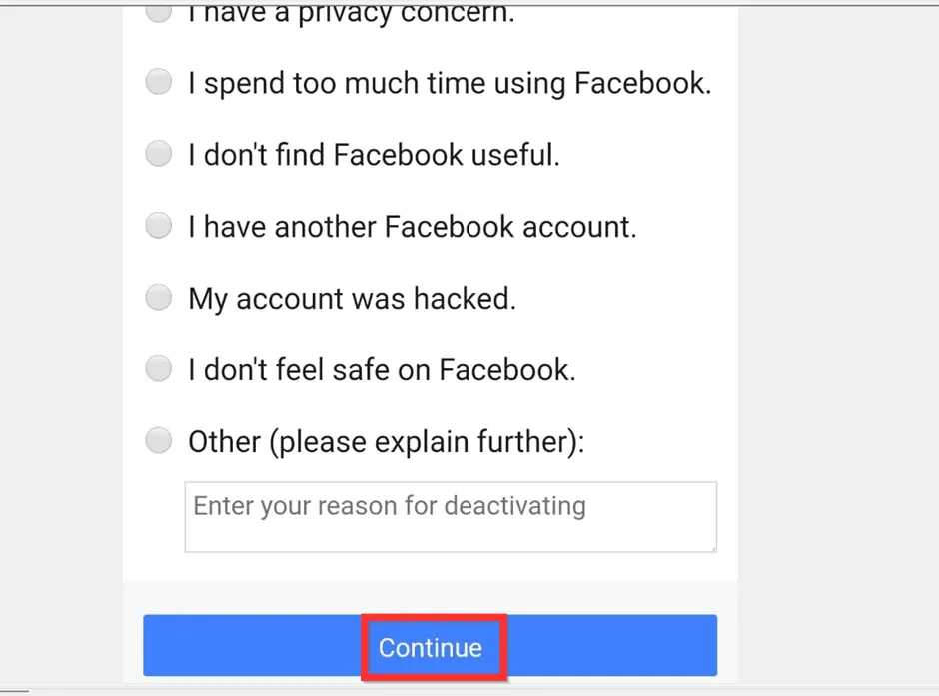Click the label 'I don't feel safe on Facebook'
The image size is (939, 696).
(x=381, y=369)
